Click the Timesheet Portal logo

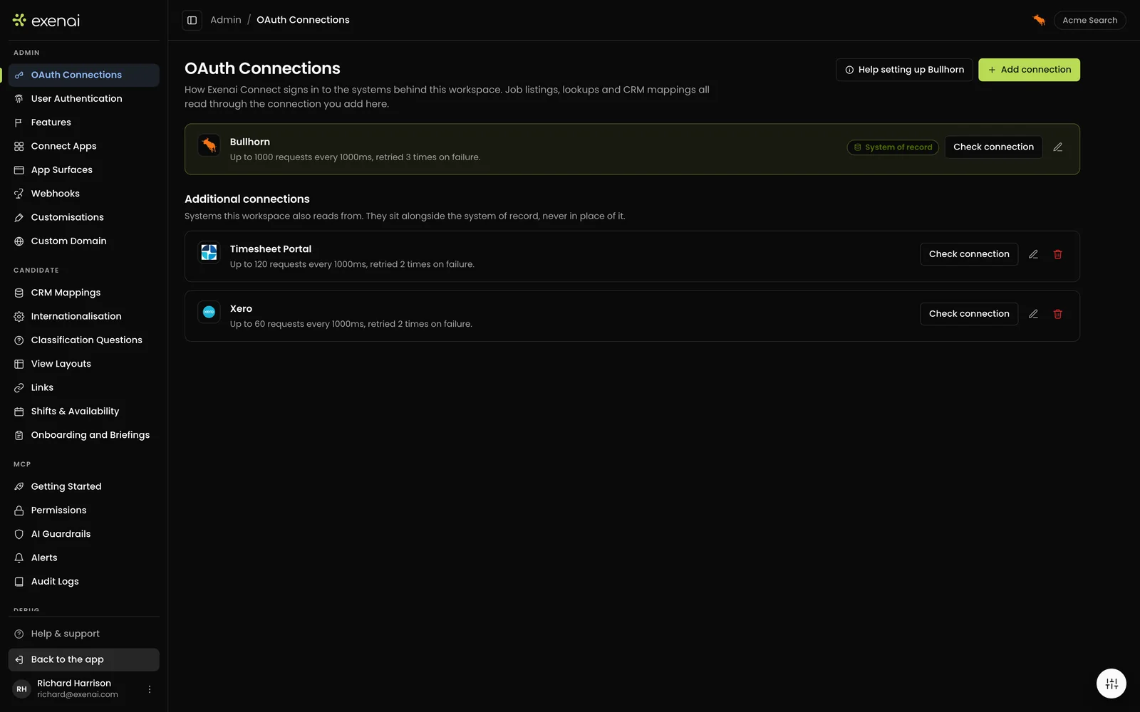click(209, 252)
